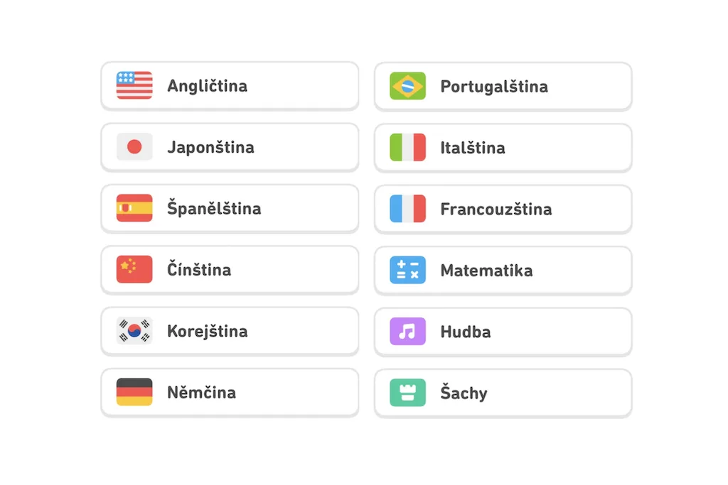728x485 pixels.
Task: Select the Španělština course
Action: point(229,208)
